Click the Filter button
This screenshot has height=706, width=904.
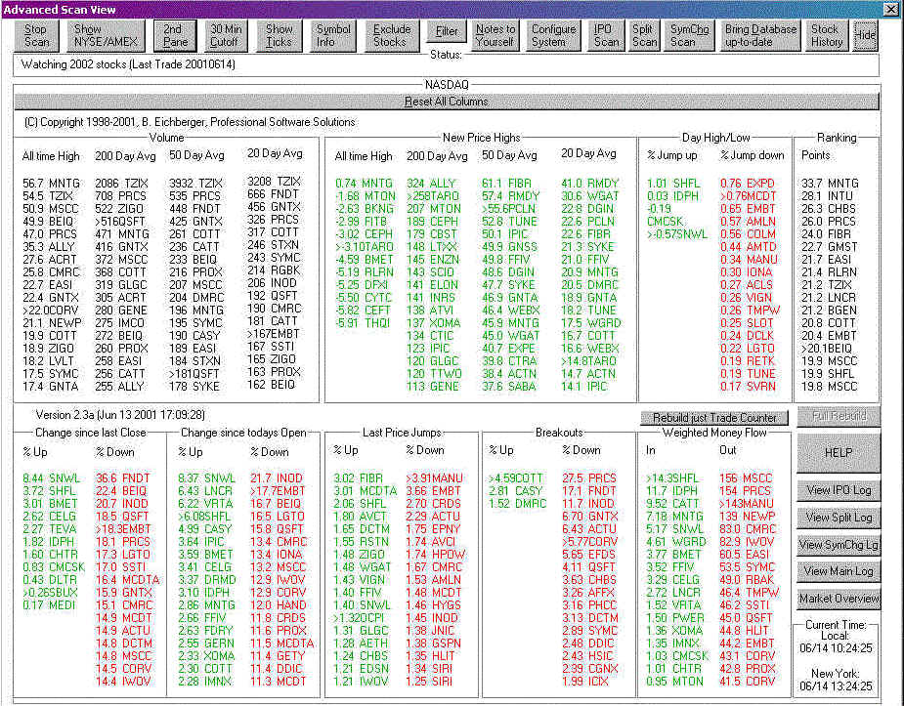pos(447,31)
